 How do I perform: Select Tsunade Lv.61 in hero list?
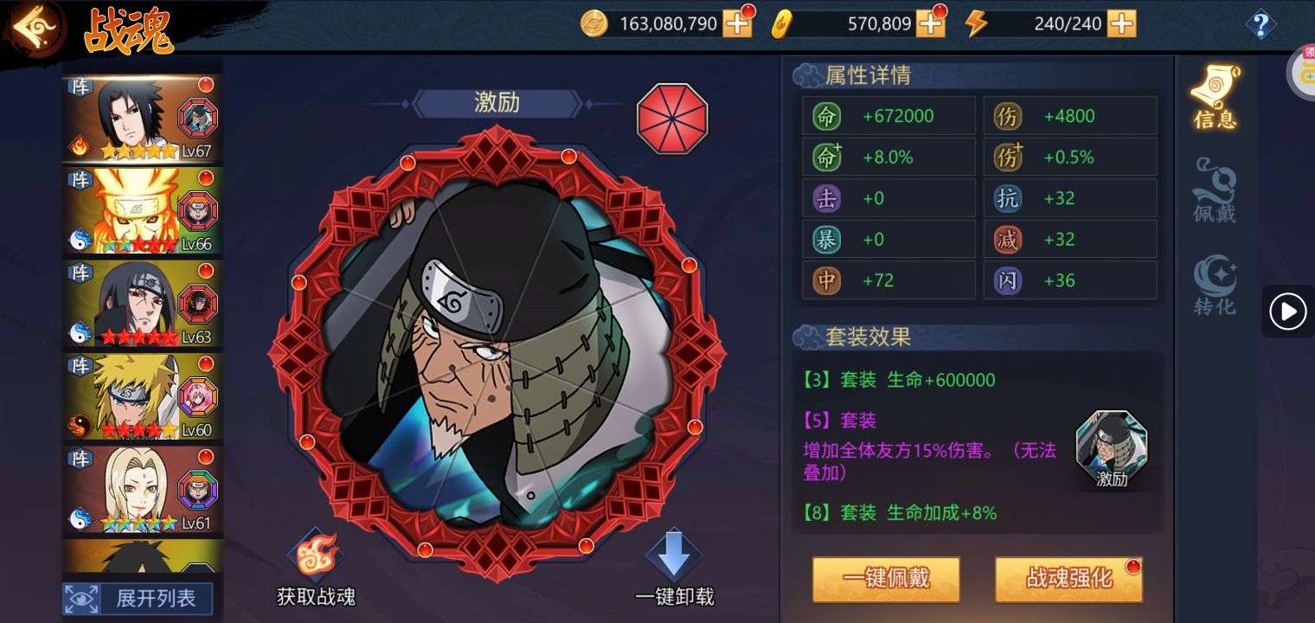(143, 490)
